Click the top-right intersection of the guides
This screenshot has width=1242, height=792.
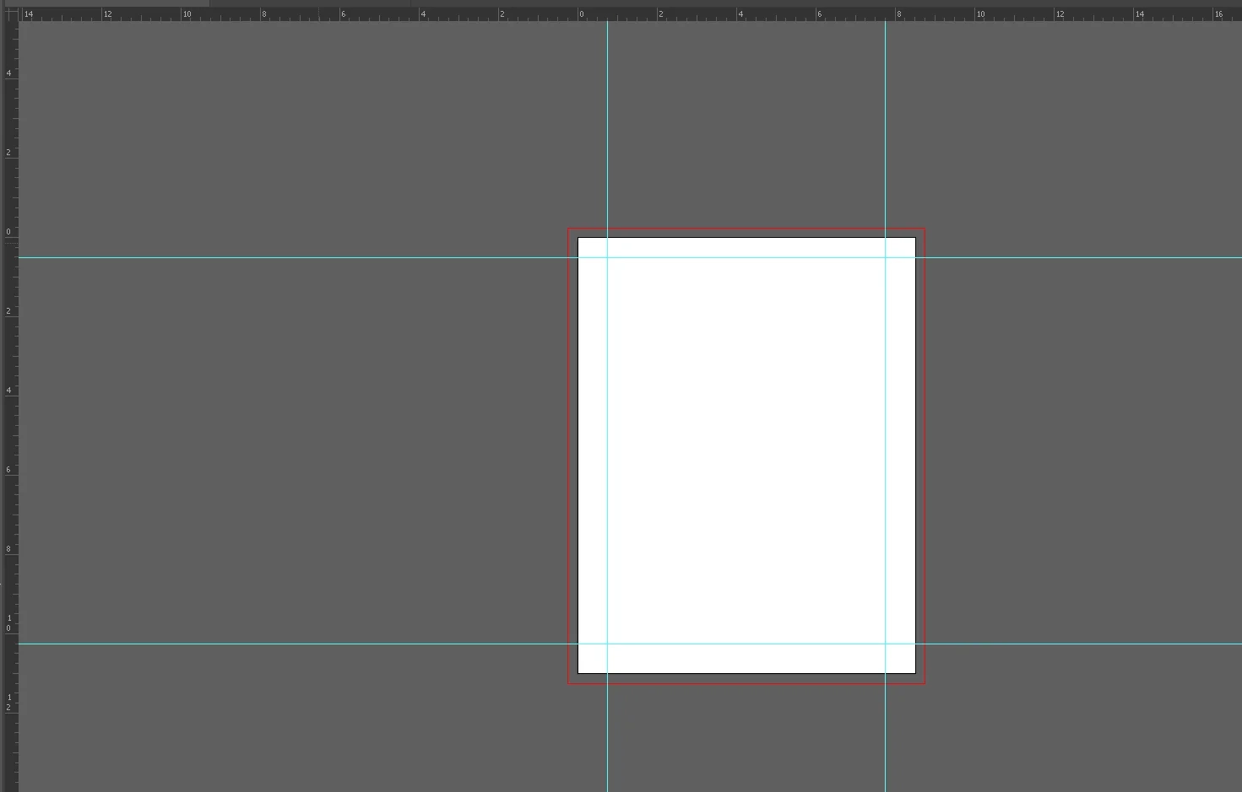[885, 257]
